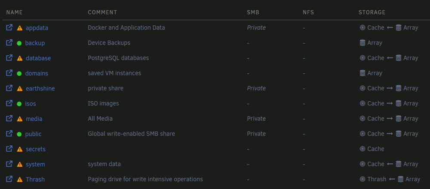Image resolution: width=430 pixels, height=189 pixels.
Task: Open the external-link icon for media share
Action: (x=9, y=118)
